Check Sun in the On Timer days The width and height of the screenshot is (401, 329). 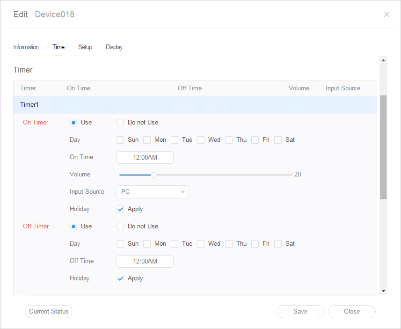click(x=121, y=140)
